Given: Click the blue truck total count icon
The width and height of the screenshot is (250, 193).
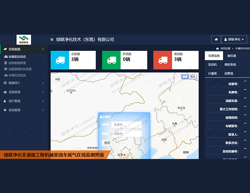Looking at the screenshot, I should (x=60, y=60).
